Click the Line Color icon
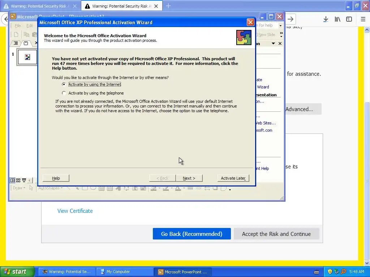370x277 pixels. tap(165, 188)
